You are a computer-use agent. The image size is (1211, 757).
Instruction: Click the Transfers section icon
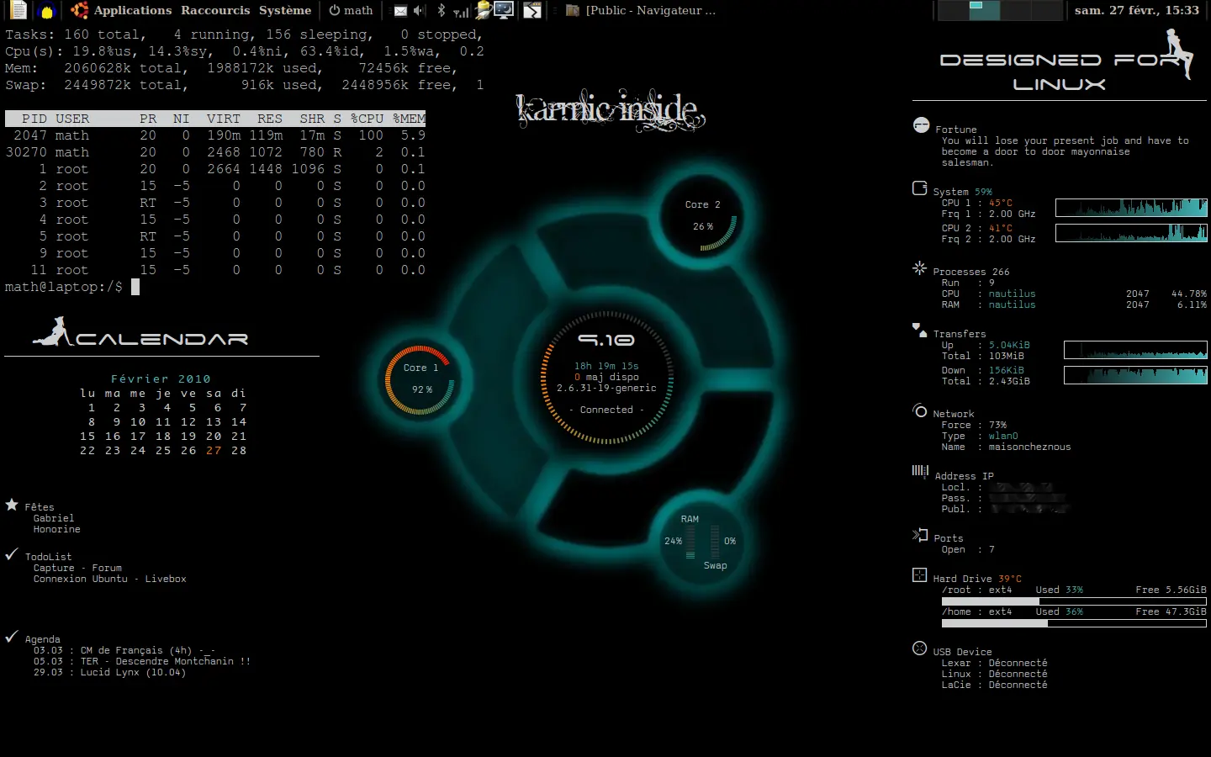tap(919, 330)
